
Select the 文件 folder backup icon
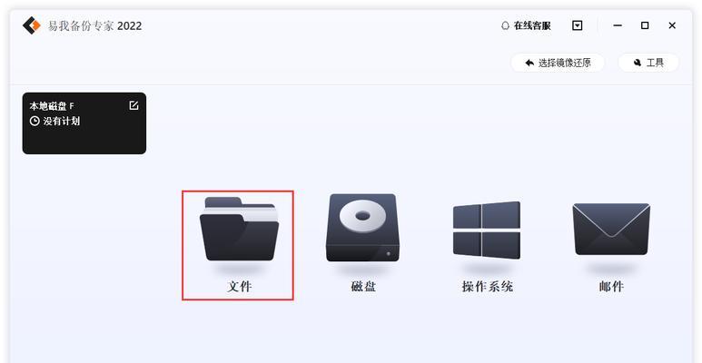[x=239, y=229]
